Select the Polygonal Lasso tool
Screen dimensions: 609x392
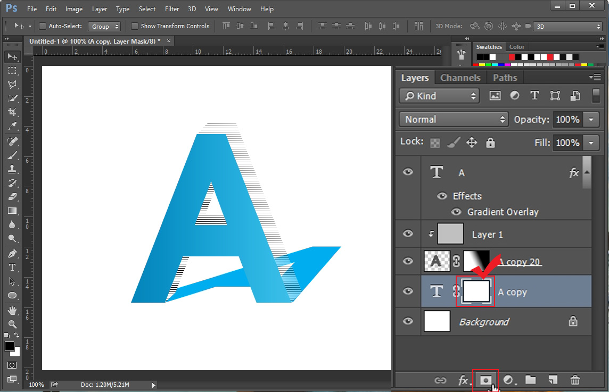click(12, 85)
